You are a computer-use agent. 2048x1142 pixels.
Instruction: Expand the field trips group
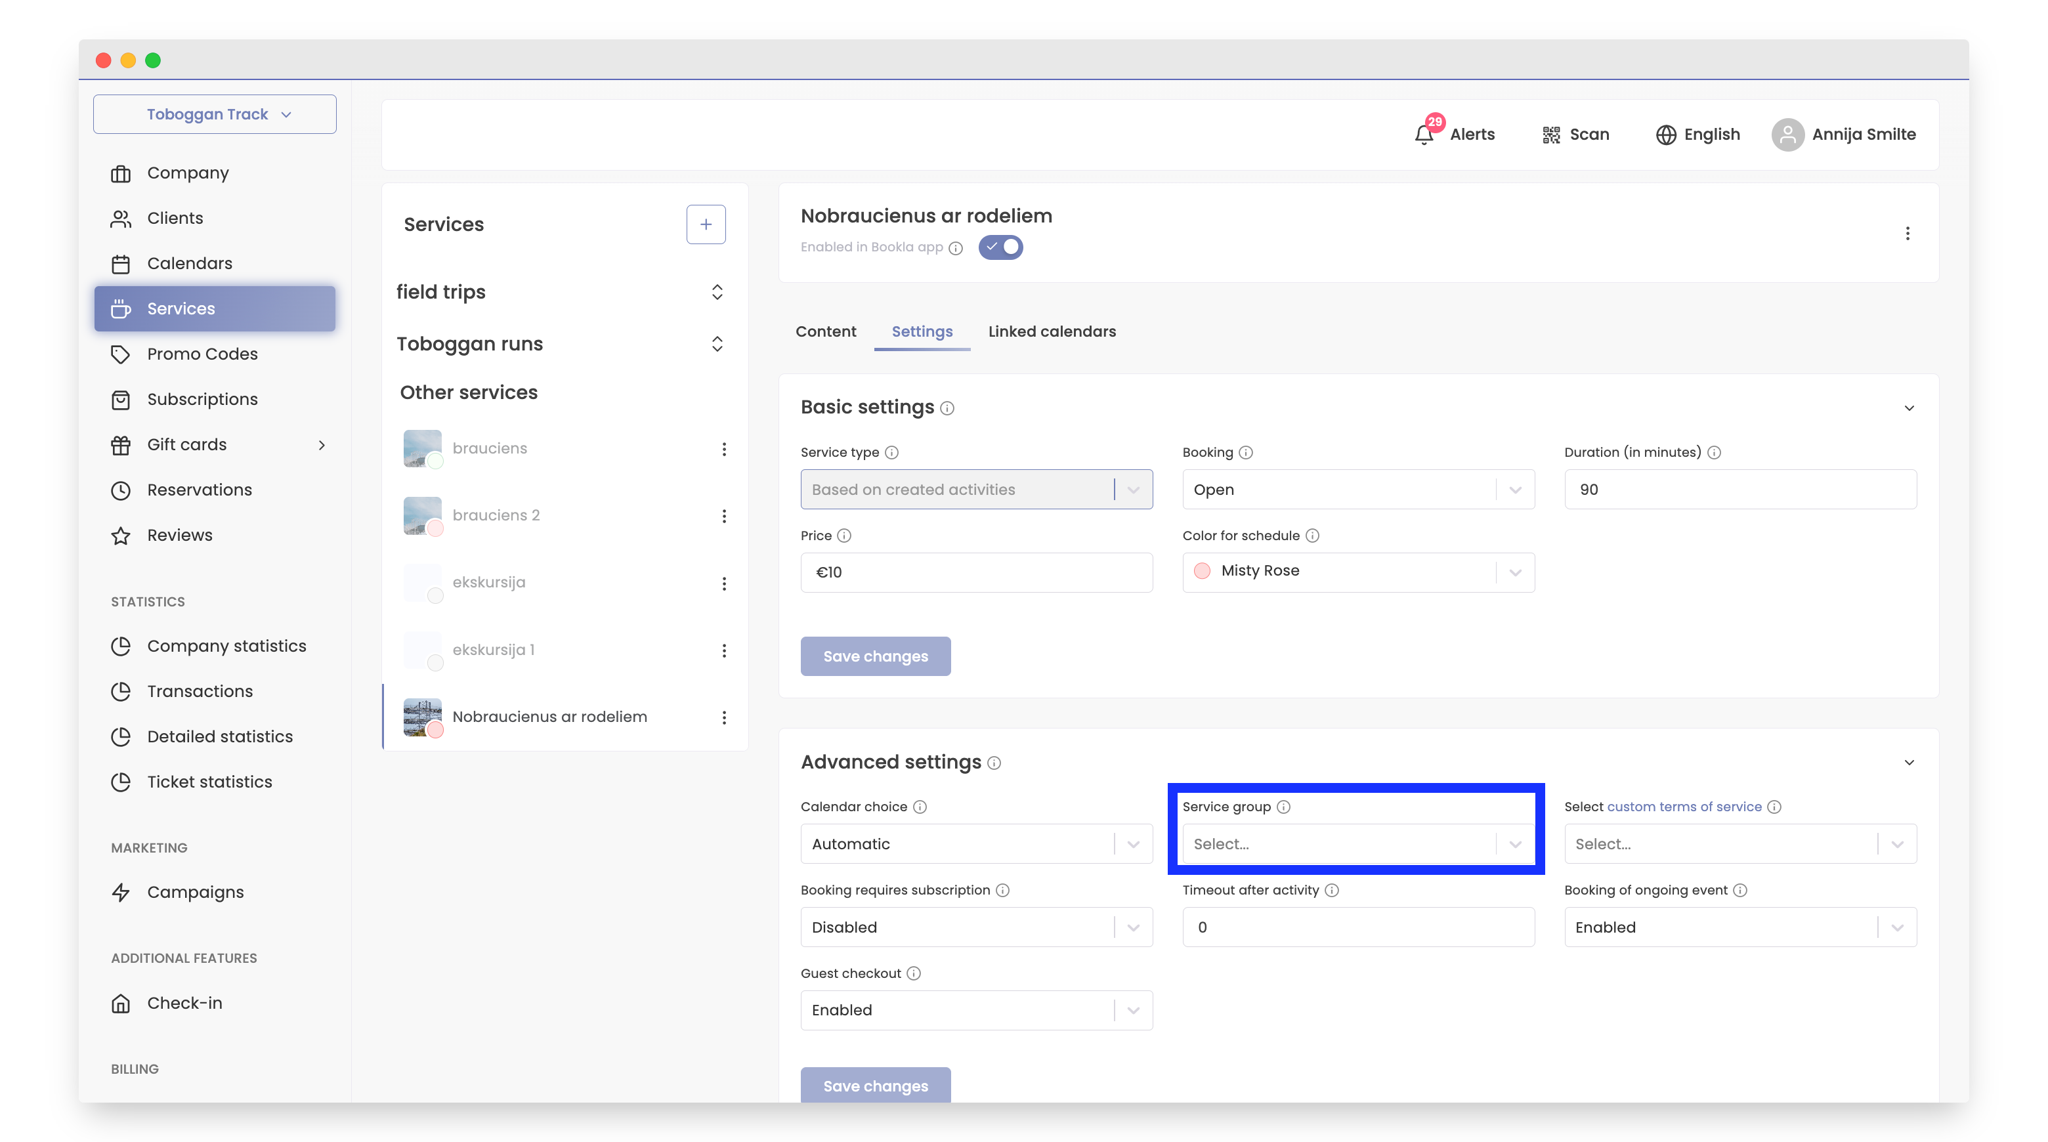point(716,291)
